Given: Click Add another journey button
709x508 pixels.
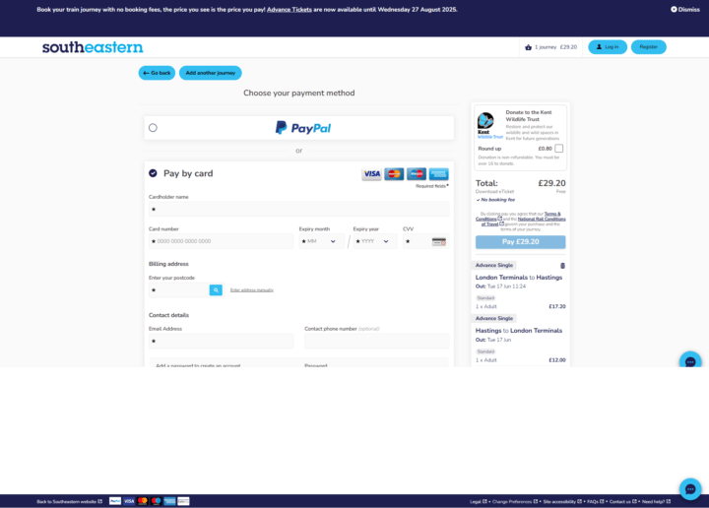Looking at the screenshot, I should tap(211, 73).
